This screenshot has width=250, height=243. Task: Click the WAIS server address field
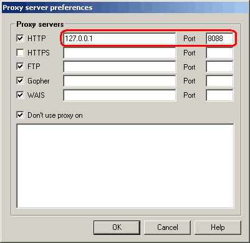coord(120,95)
